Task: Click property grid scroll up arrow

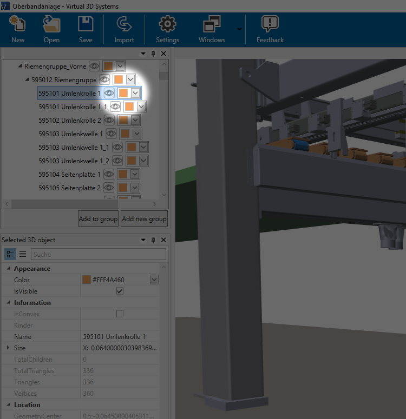Action: coord(164,267)
